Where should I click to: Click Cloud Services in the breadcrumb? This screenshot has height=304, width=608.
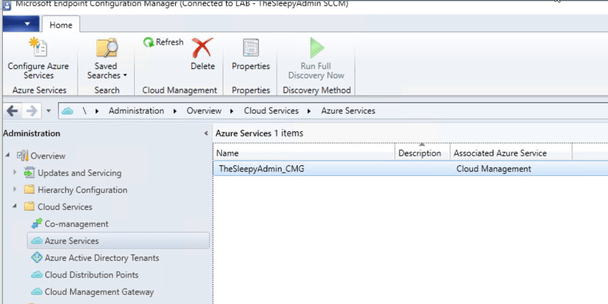(271, 111)
